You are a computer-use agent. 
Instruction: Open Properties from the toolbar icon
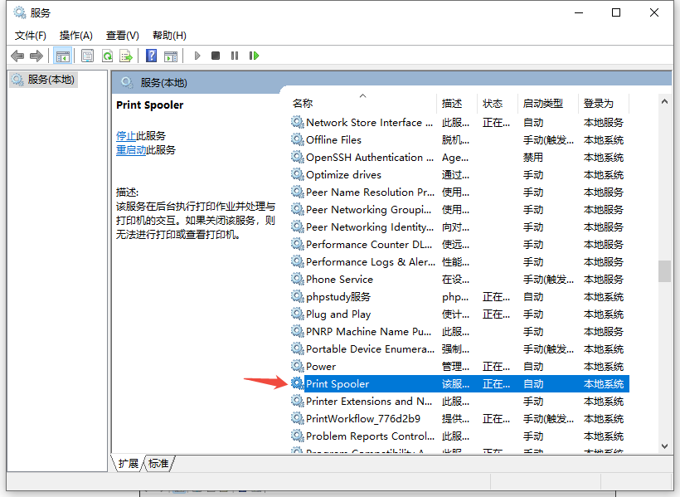pos(87,56)
